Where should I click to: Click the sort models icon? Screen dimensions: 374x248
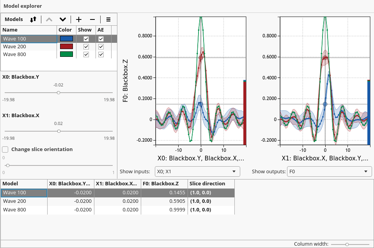pyautogui.click(x=33, y=19)
